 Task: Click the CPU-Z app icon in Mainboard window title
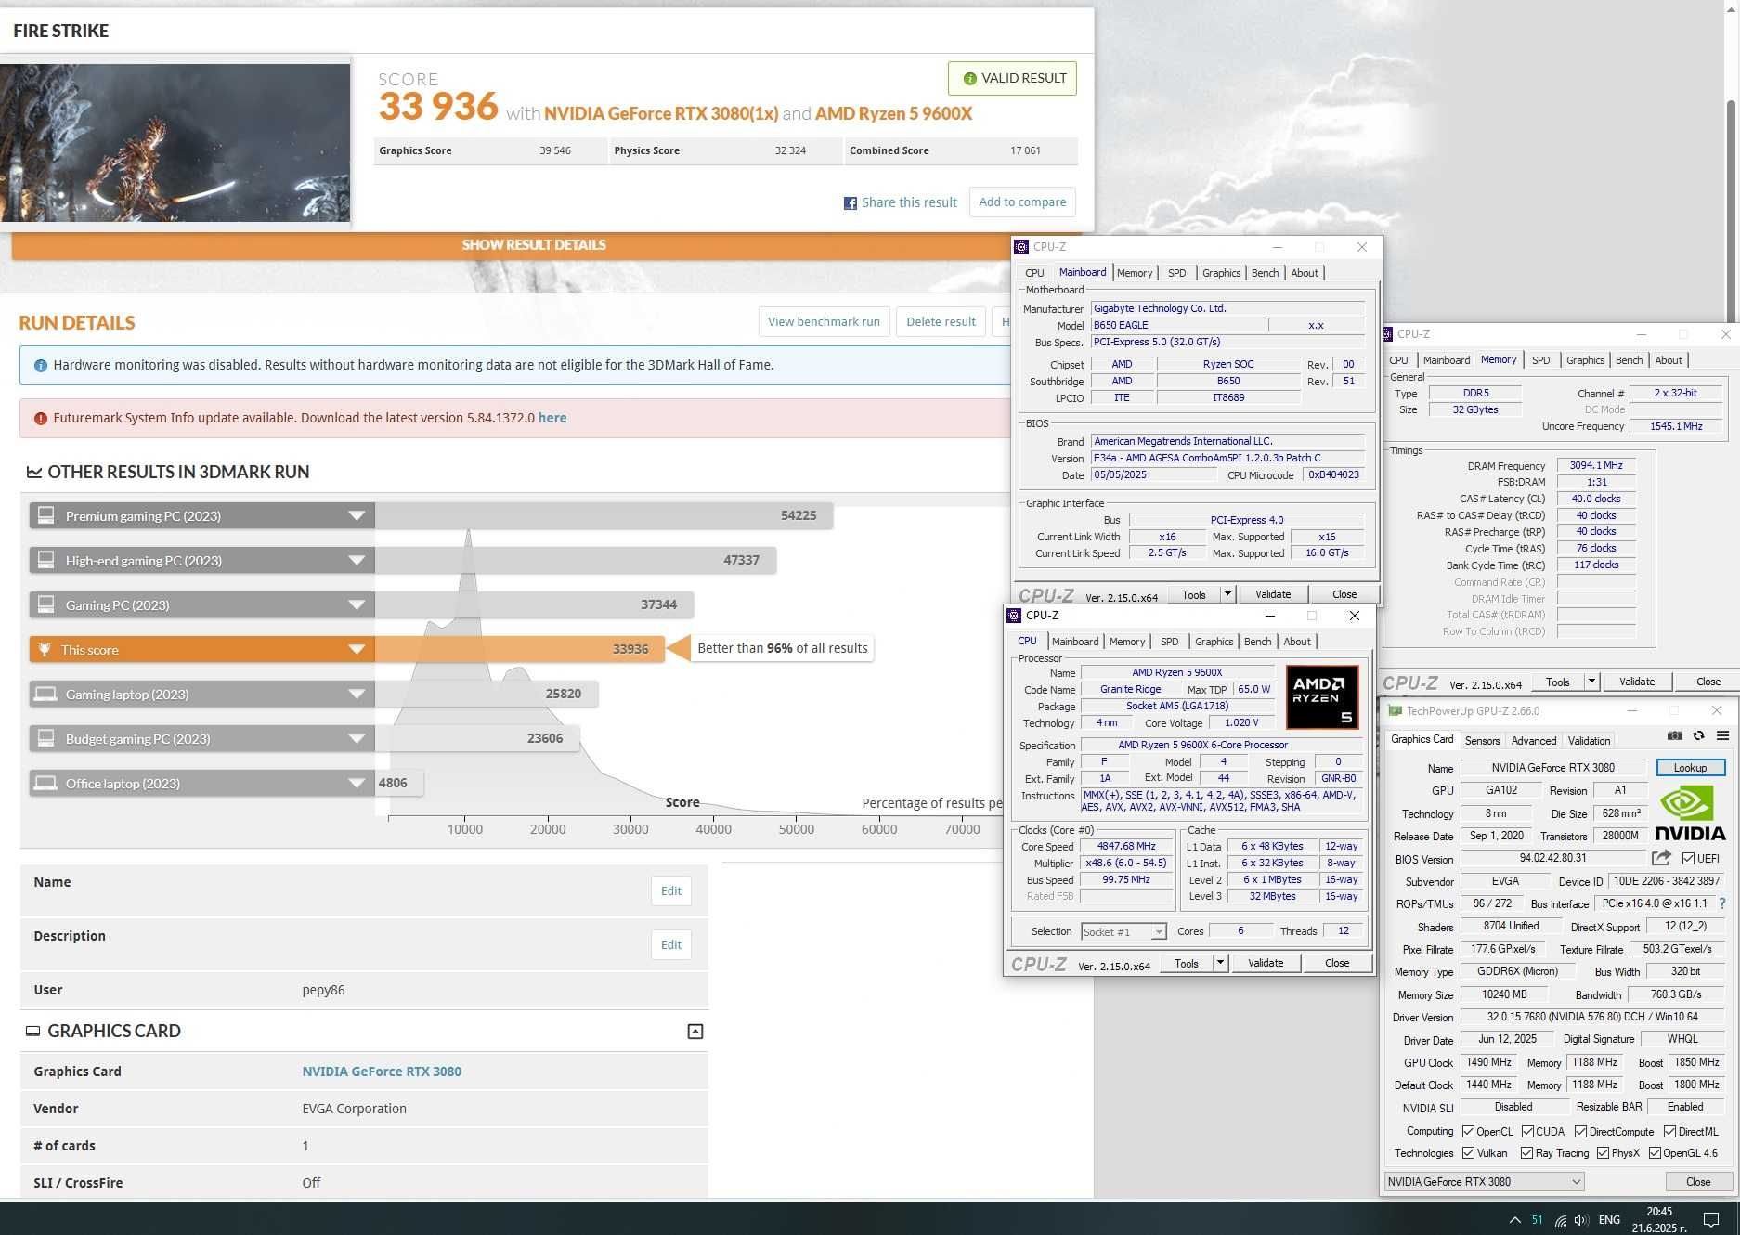pos(1021,247)
